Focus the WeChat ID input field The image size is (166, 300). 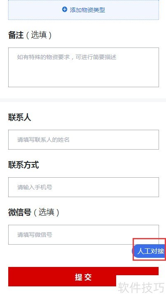pyautogui.click(x=84, y=235)
